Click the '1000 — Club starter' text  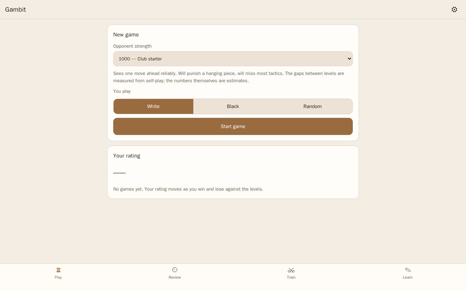tap(140, 59)
